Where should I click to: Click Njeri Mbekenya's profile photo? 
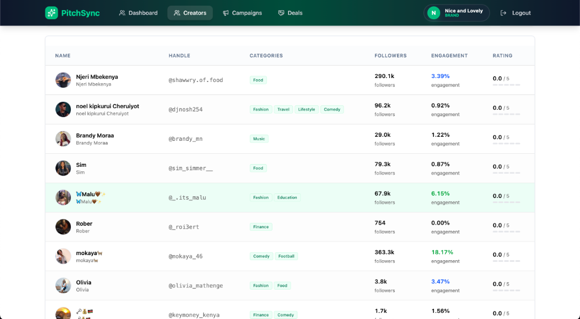click(x=63, y=80)
